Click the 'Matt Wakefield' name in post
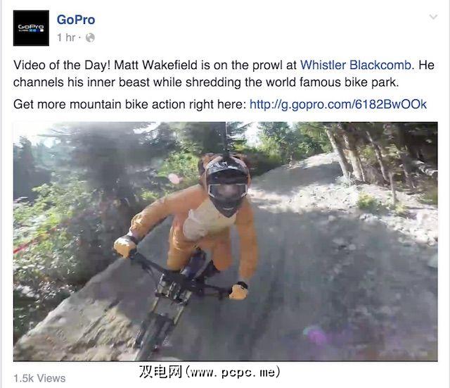 [156, 65]
